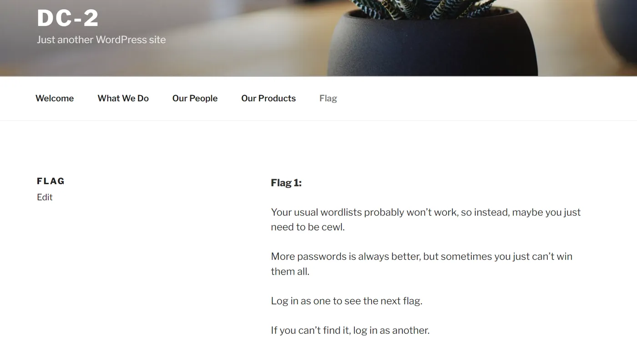Click the Edit link under FLAG

[45, 197]
